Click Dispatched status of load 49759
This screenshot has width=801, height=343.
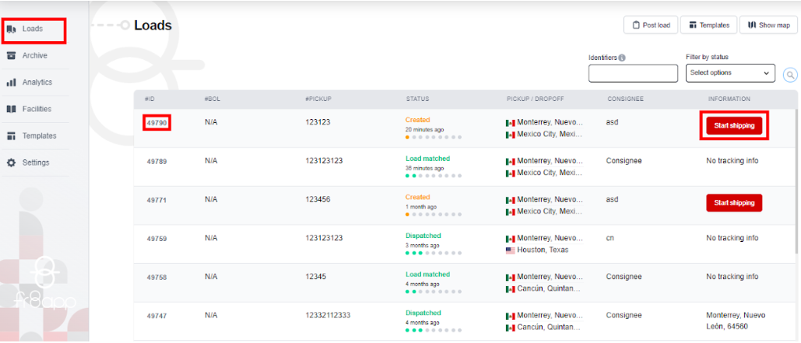pyautogui.click(x=423, y=236)
